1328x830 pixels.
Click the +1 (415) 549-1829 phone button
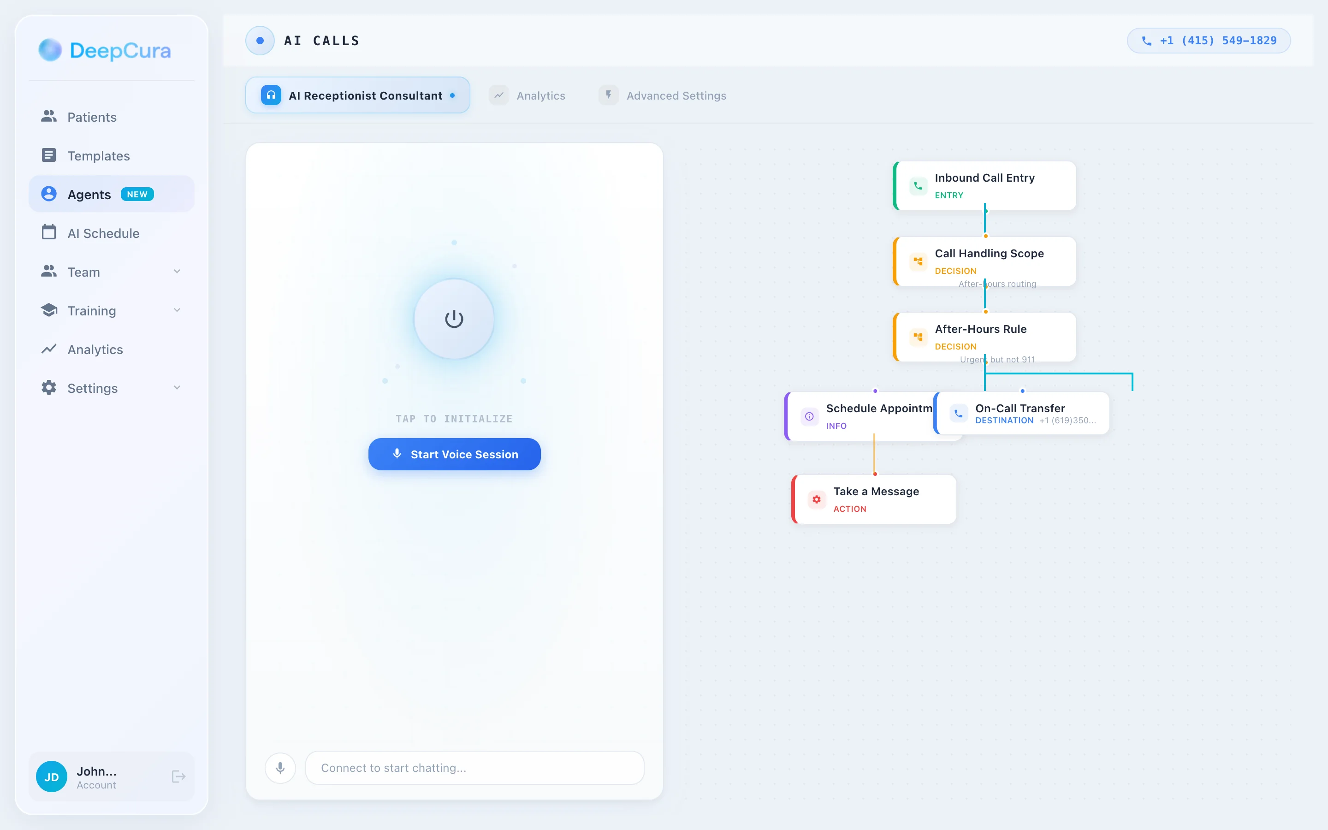pyautogui.click(x=1209, y=40)
